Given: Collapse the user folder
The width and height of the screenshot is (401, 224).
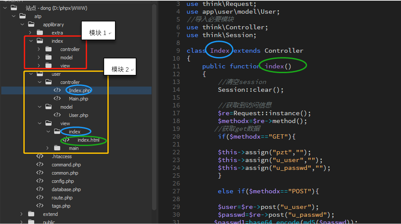Looking at the screenshot, I should [x=30, y=74].
